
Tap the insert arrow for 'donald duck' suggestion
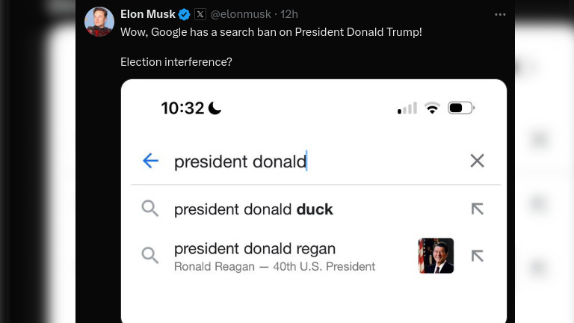click(x=477, y=209)
